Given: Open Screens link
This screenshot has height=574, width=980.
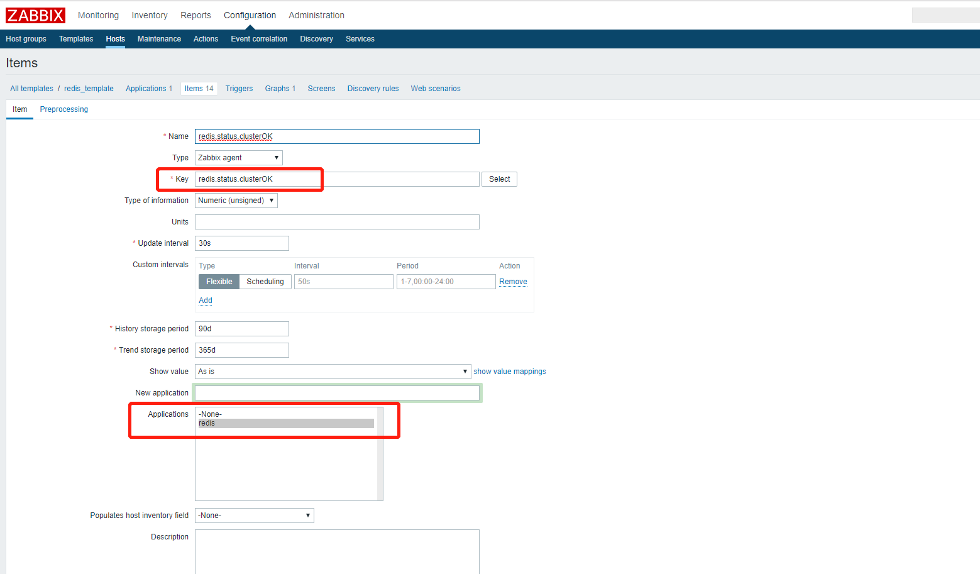Looking at the screenshot, I should [321, 89].
